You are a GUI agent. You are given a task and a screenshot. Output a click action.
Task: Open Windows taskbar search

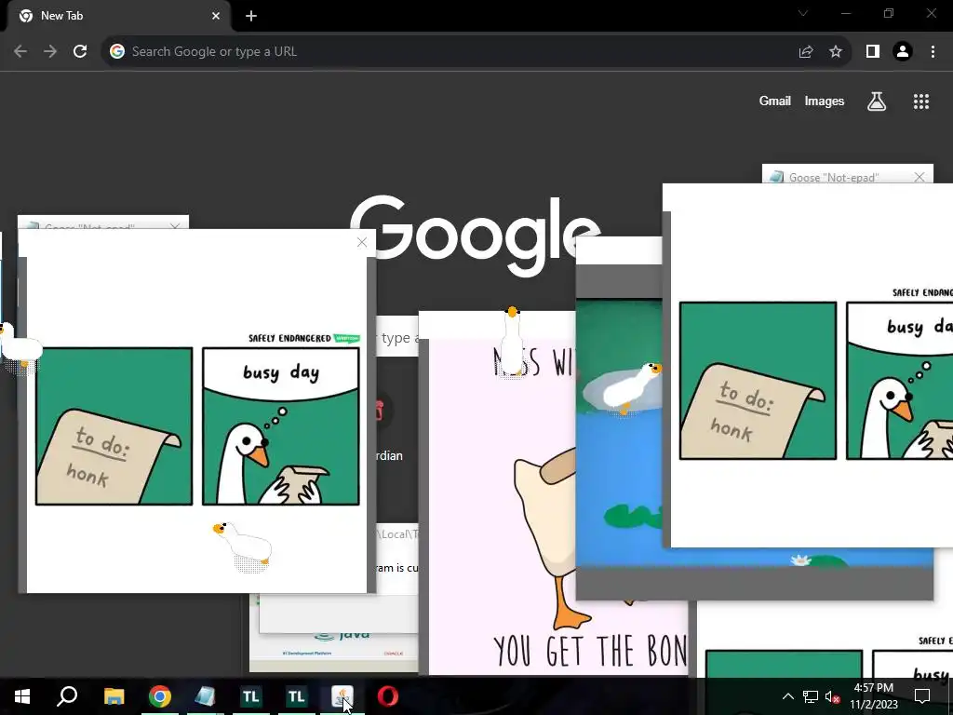[x=67, y=696]
